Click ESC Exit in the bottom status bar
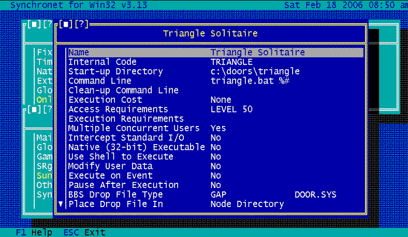The image size is (408, 237). (x=84, y=232)
